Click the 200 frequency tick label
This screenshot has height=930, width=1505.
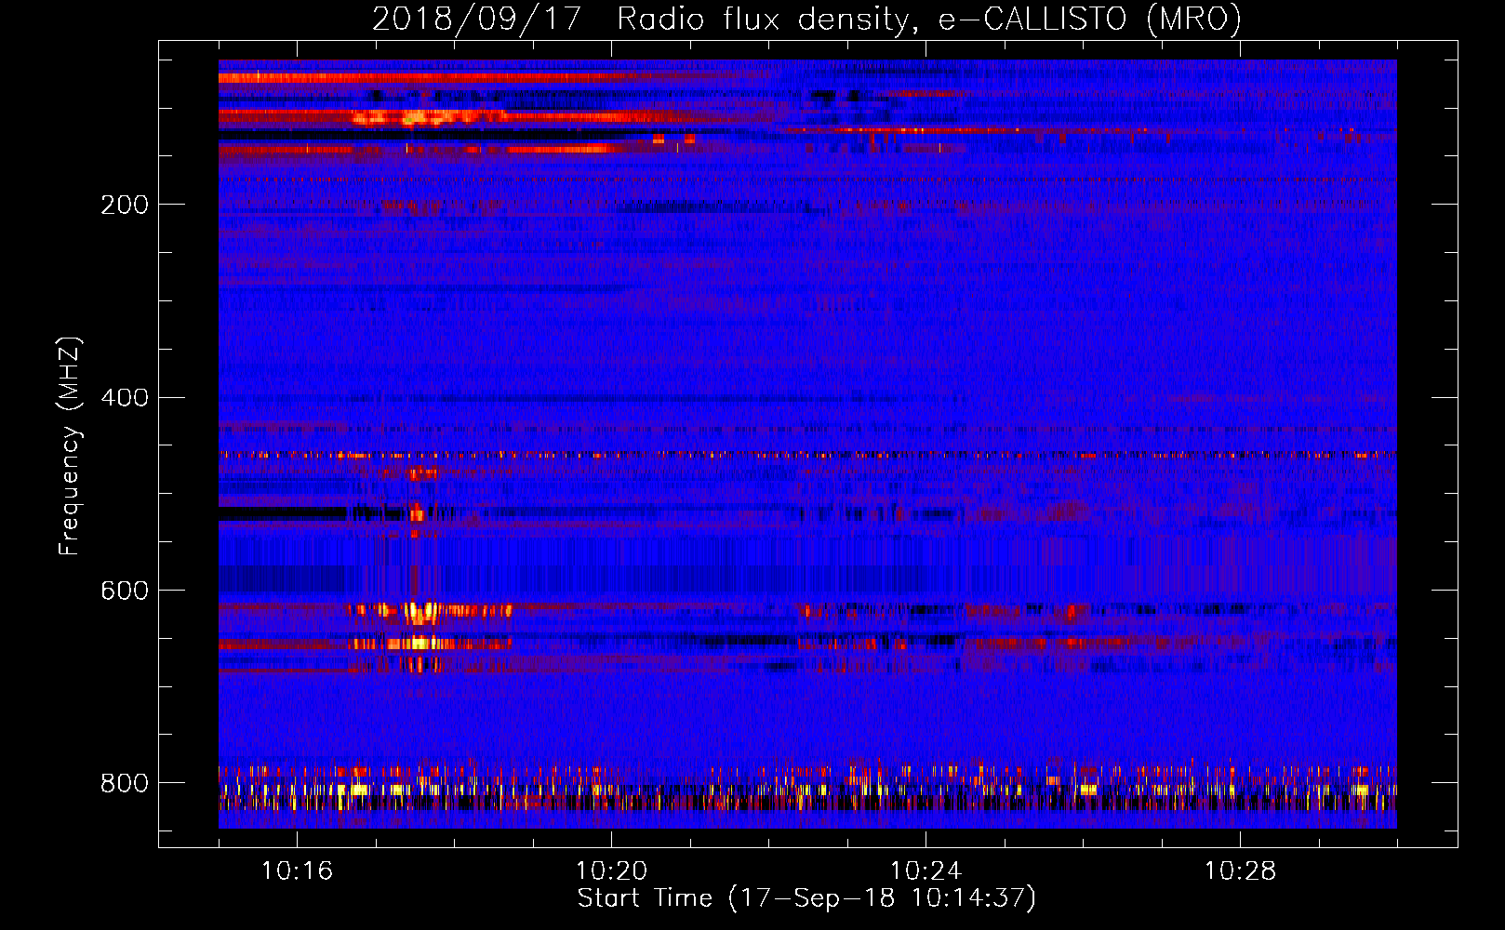point(125,205)
